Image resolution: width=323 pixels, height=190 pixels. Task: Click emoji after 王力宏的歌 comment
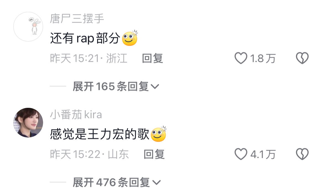pos(159,134)
